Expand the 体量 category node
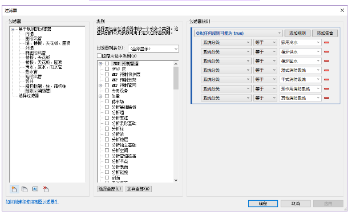The width and height of the screenshot is (352, 215). pyautogui.click(x=100, y=96)
